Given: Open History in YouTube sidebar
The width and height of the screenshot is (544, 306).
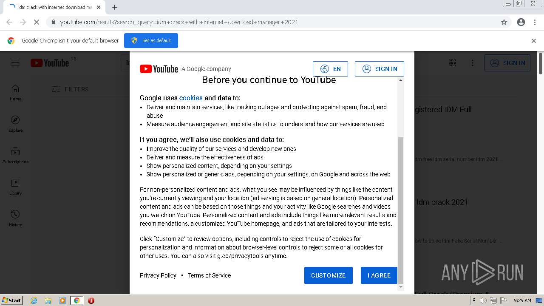Looking at the screenshot, I should point(15,218).
